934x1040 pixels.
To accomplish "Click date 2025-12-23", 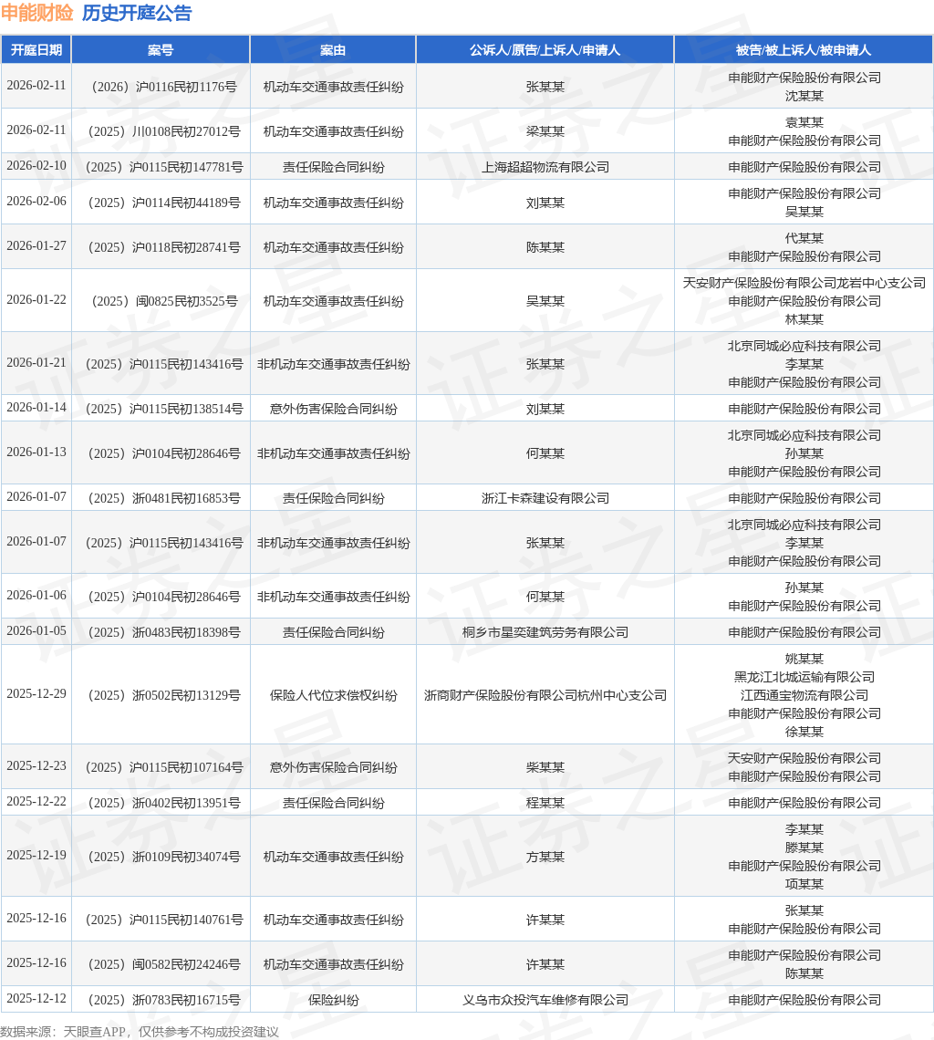I will [36, 766].
